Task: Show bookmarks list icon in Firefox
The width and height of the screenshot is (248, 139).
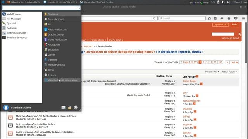Action: [215, 18]
